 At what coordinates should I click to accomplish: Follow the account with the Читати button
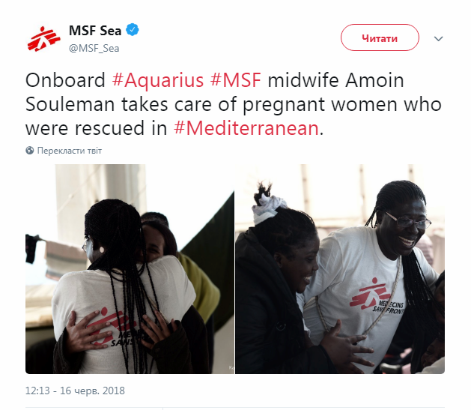pyautogui.click(x=380, y=38)
